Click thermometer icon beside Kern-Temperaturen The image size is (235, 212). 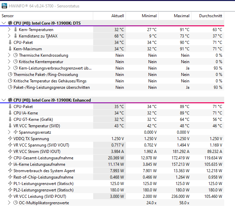[x=16, y=29]
